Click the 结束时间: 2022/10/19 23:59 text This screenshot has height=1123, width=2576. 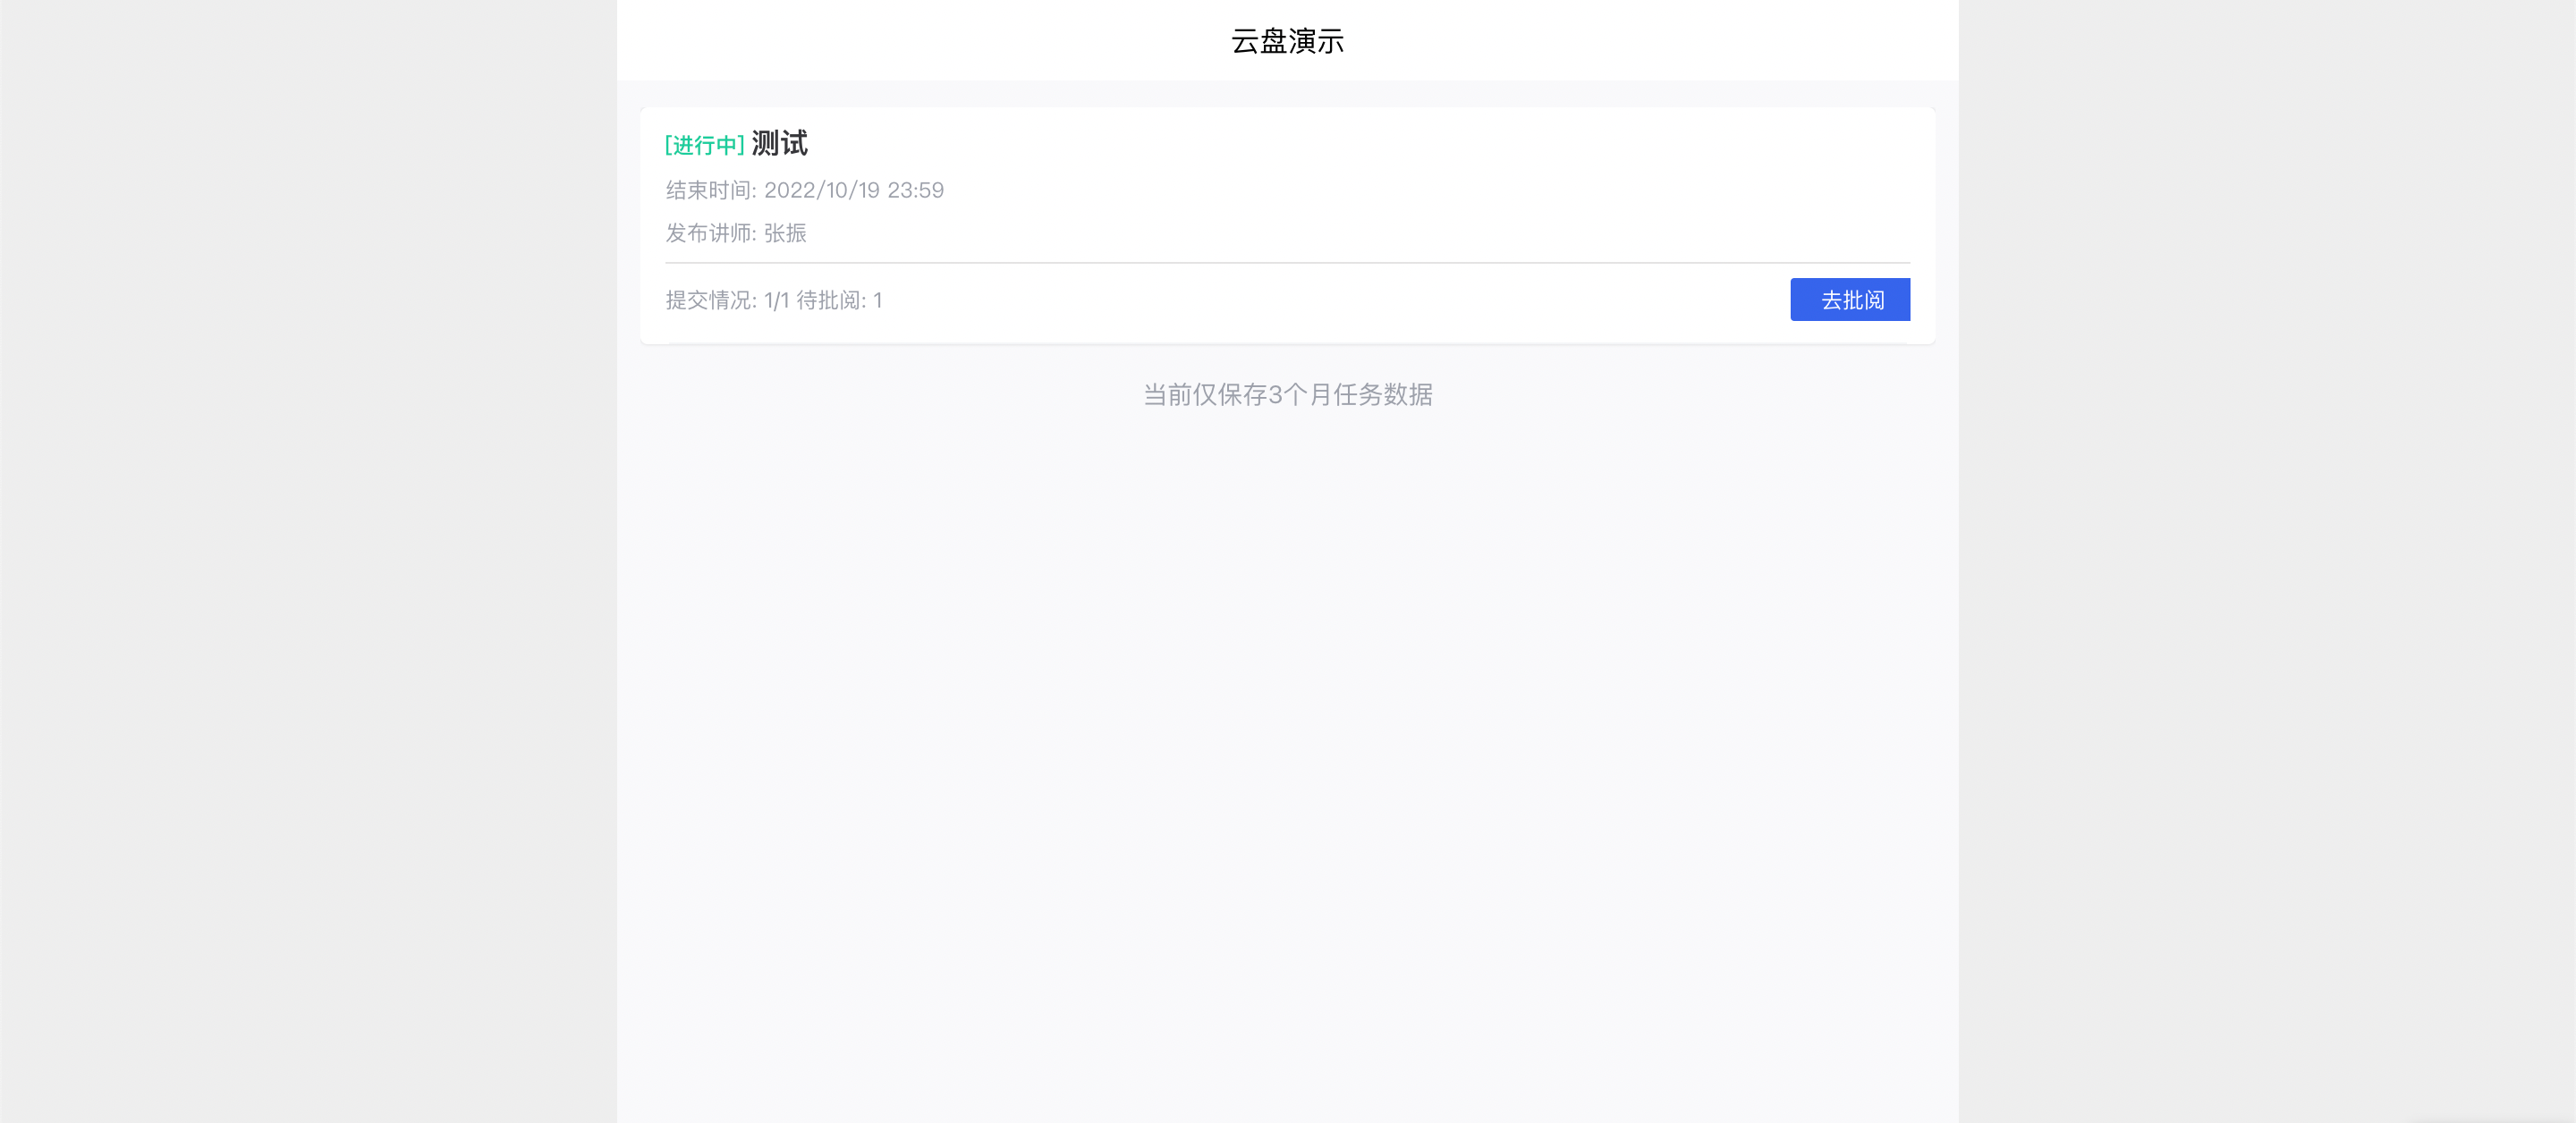click(805, 190)
